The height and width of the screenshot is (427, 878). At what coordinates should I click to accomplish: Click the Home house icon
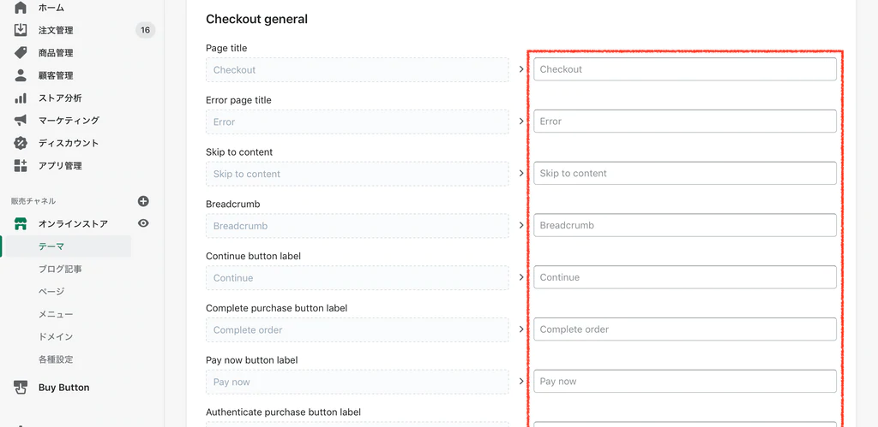tap(21, 8)
